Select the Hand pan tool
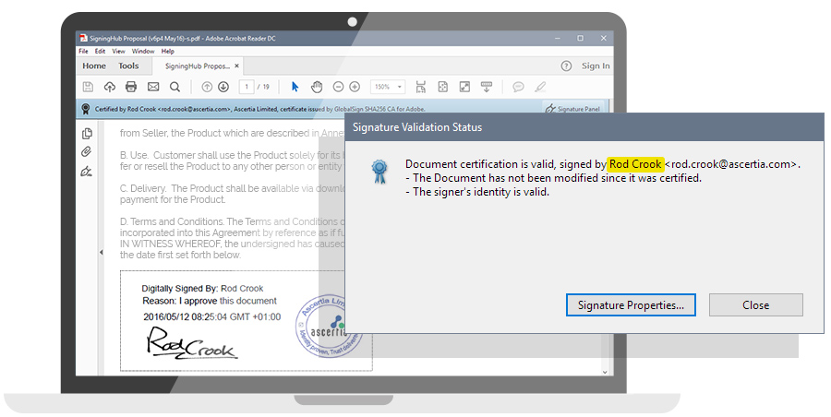The height and width of the screenshot is (417, 831). [x=317, y=87]
